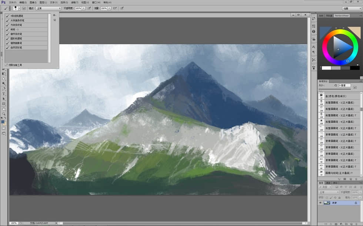The width and height of the screenshot is (363, 226).
Task: Select the Type tool
Action: (x=3, y=94)
